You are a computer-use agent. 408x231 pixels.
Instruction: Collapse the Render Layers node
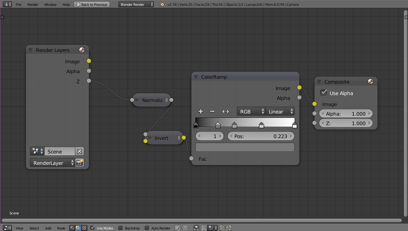click(x=30, y=50)
